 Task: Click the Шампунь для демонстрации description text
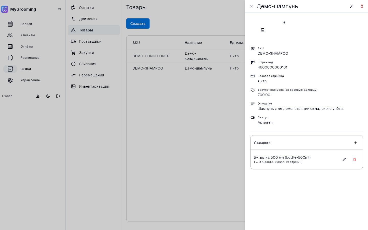click(x=301, y=109)
